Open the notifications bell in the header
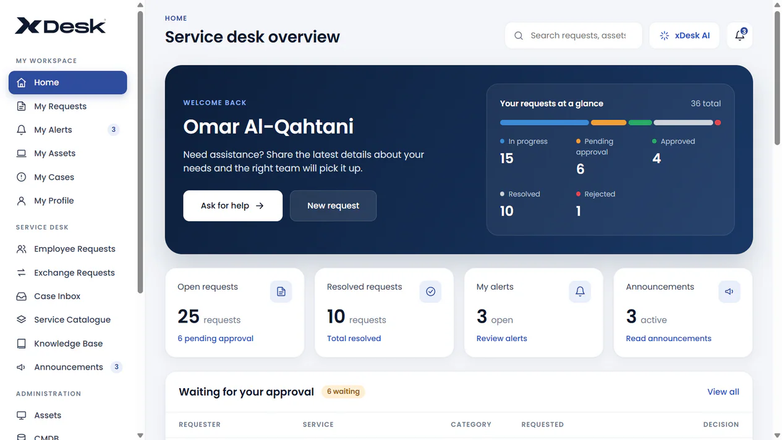Image resolution: width=782 pixels, height=440 pixels. coord(740,36)
